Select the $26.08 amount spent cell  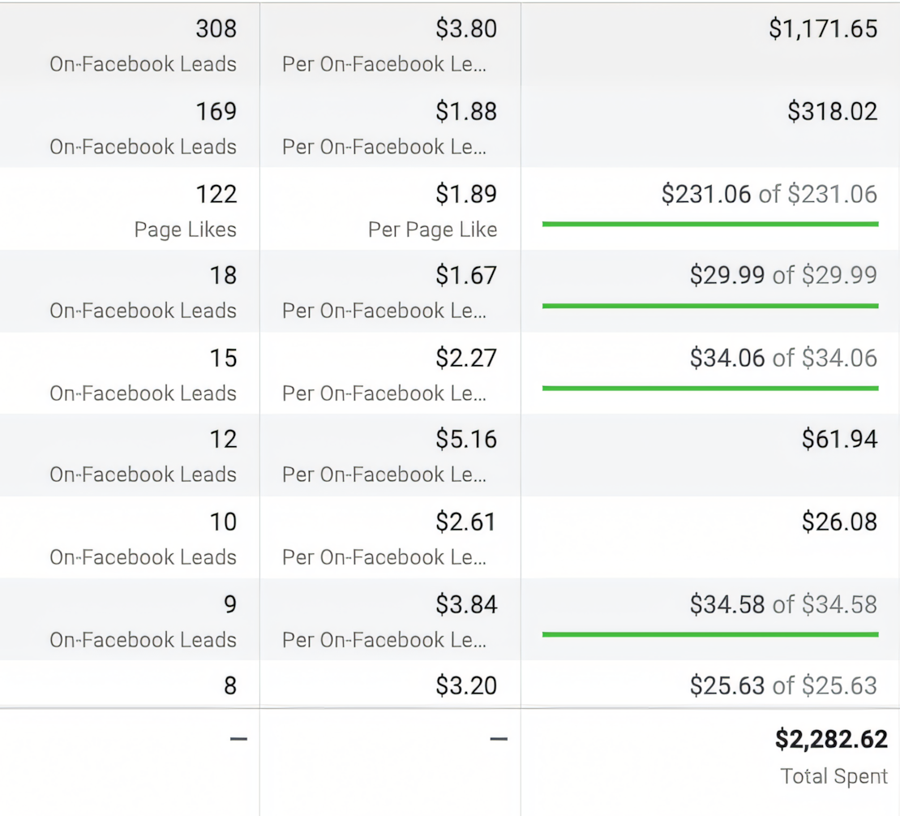pyautogui.click(x=839, y=522)
